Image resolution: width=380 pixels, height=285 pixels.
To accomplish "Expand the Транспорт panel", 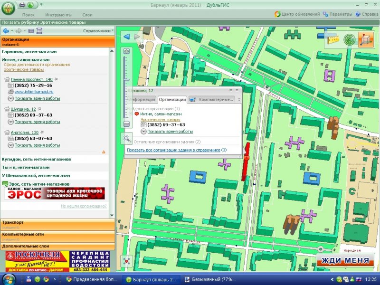I will [x=57, y=225].
